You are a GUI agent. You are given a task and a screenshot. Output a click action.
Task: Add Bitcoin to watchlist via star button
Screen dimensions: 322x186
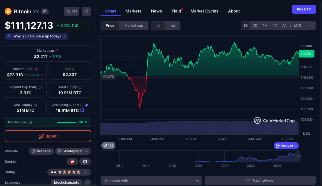[71, 11]
